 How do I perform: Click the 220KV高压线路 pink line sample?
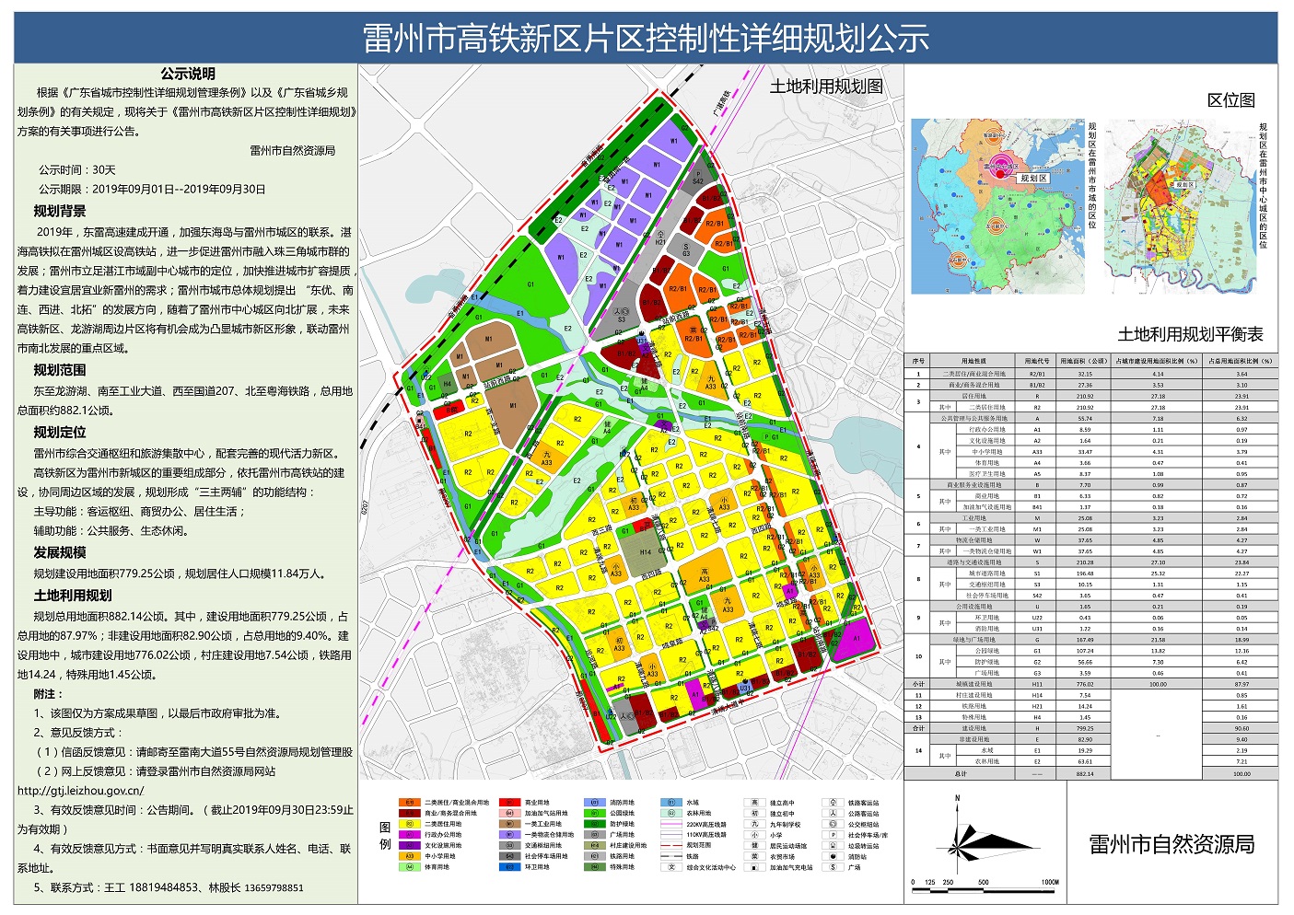coord(672,825)
